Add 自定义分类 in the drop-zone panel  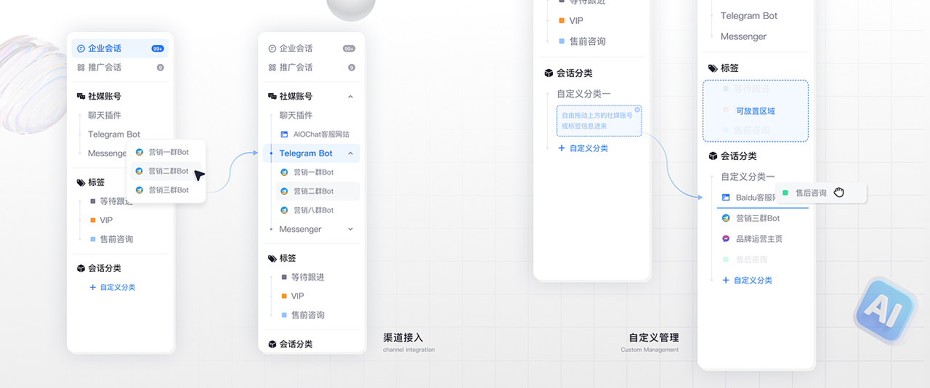coord(747,280)
